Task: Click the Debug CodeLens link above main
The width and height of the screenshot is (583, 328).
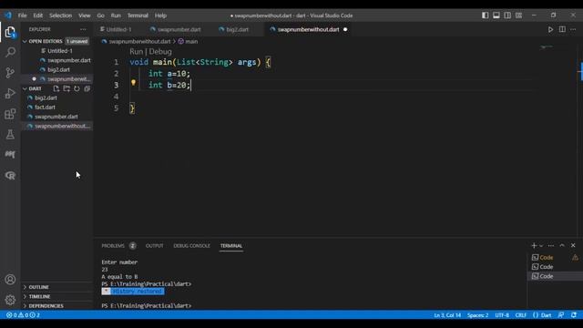Action: tap(160, 51)
